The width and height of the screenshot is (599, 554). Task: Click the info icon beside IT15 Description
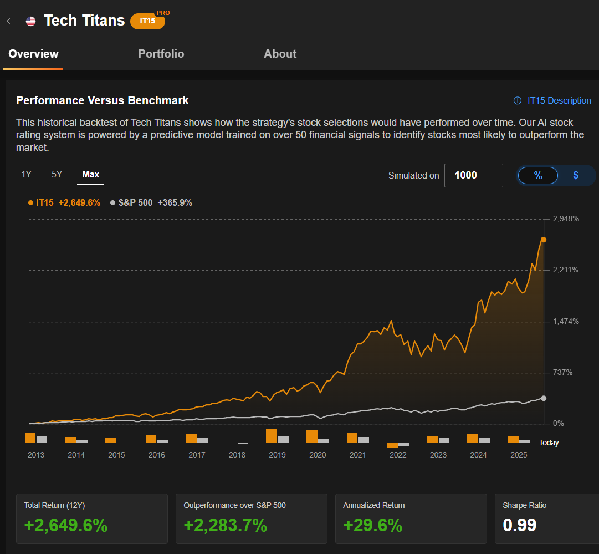pos(518,101)
